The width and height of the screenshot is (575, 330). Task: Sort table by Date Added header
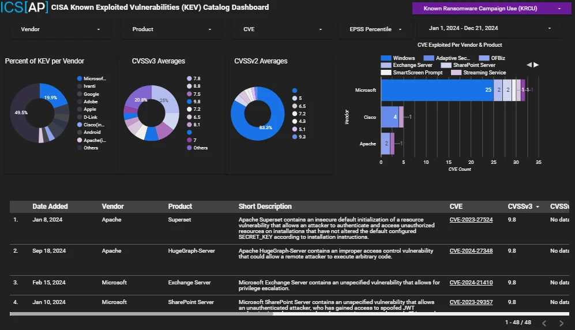click(50, 207)
